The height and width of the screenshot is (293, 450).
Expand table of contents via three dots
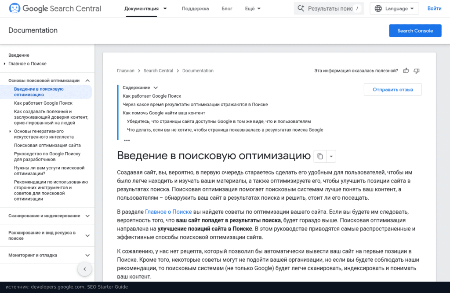(x=127, y=140)
